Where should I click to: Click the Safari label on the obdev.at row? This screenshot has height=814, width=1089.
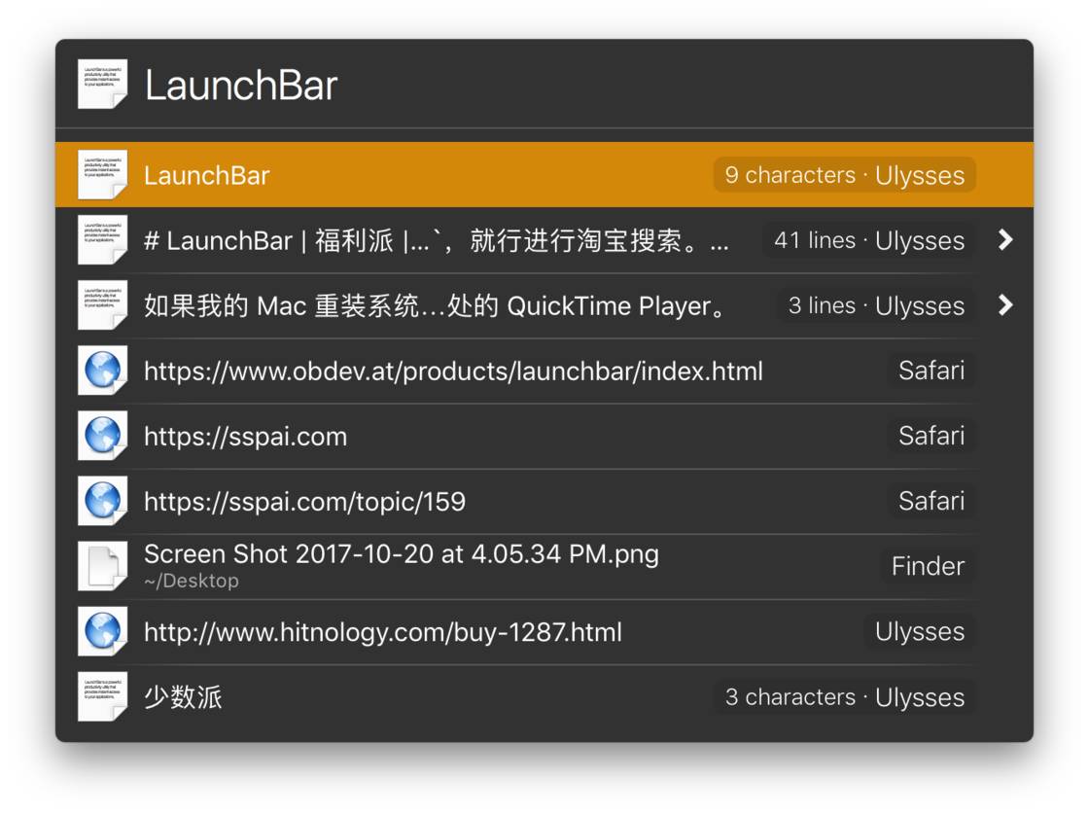coord(931,371)
